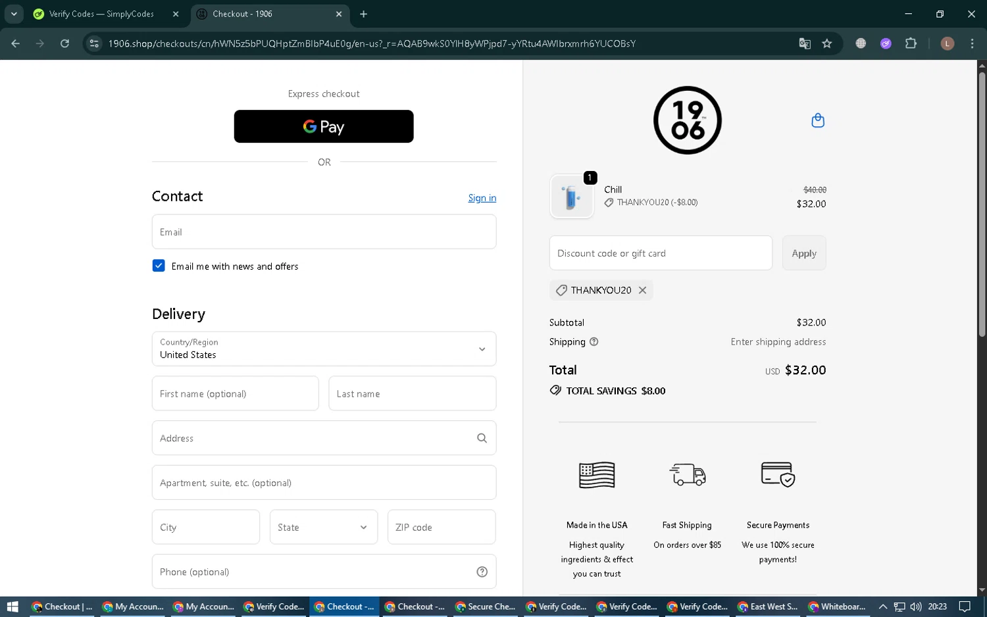Open the Chrome three-dot menu
987x617 pixels.
tap(972, 43)
